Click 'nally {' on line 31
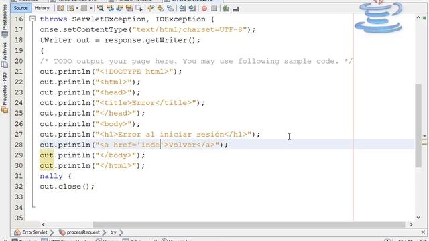Viewport: 429px width, 241px height. click(56, 176)
